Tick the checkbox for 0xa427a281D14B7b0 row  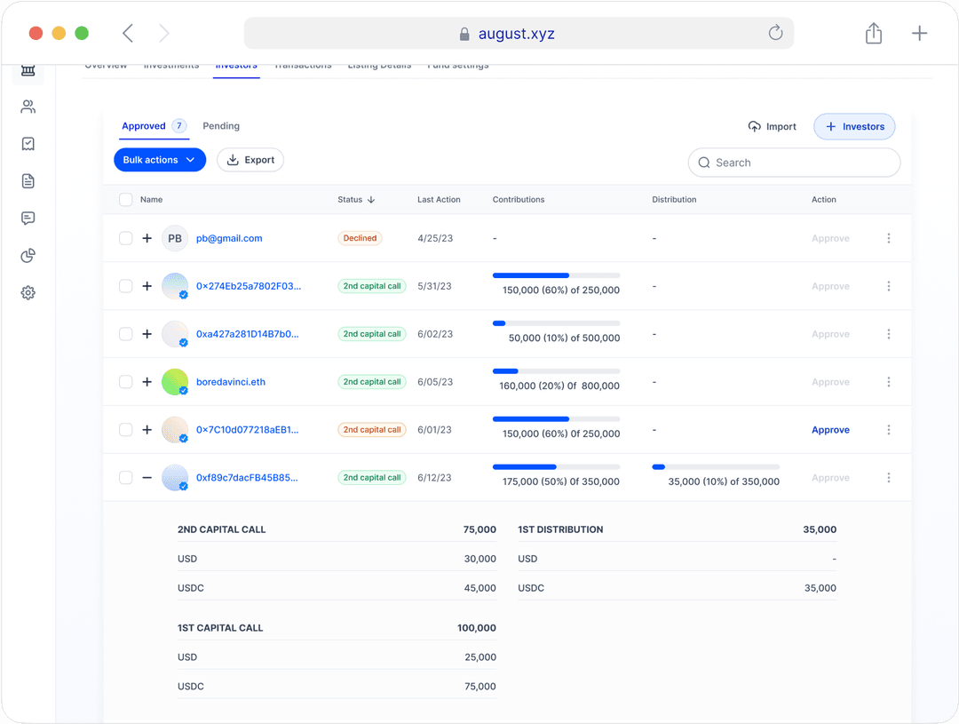tap(126, 334)
